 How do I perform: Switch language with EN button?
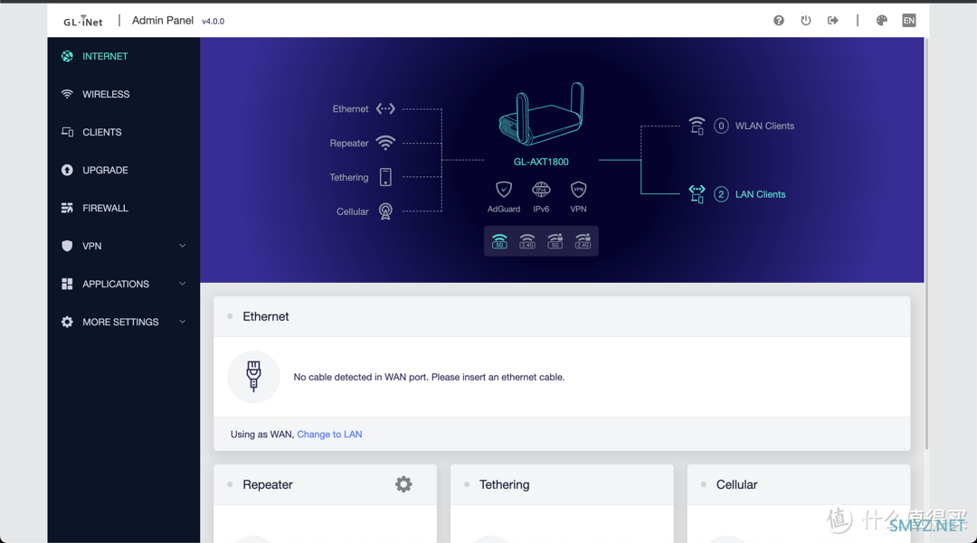point(909,21)
